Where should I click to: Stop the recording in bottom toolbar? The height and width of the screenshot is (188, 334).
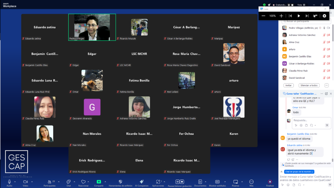coord(182,181)
